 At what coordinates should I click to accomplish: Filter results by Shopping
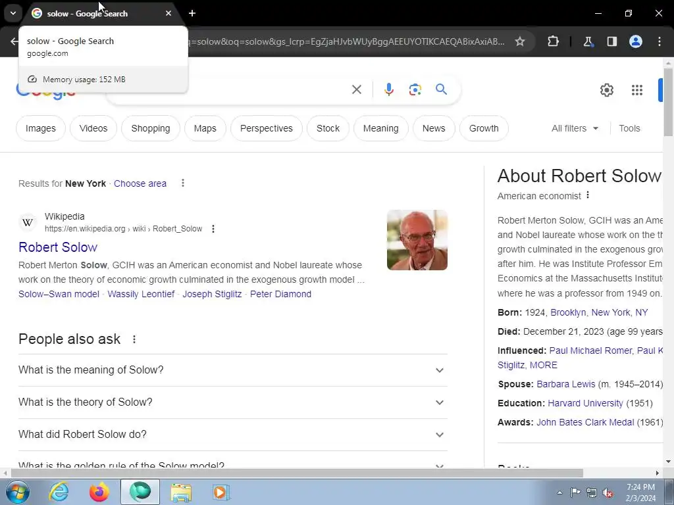[151, 128]
